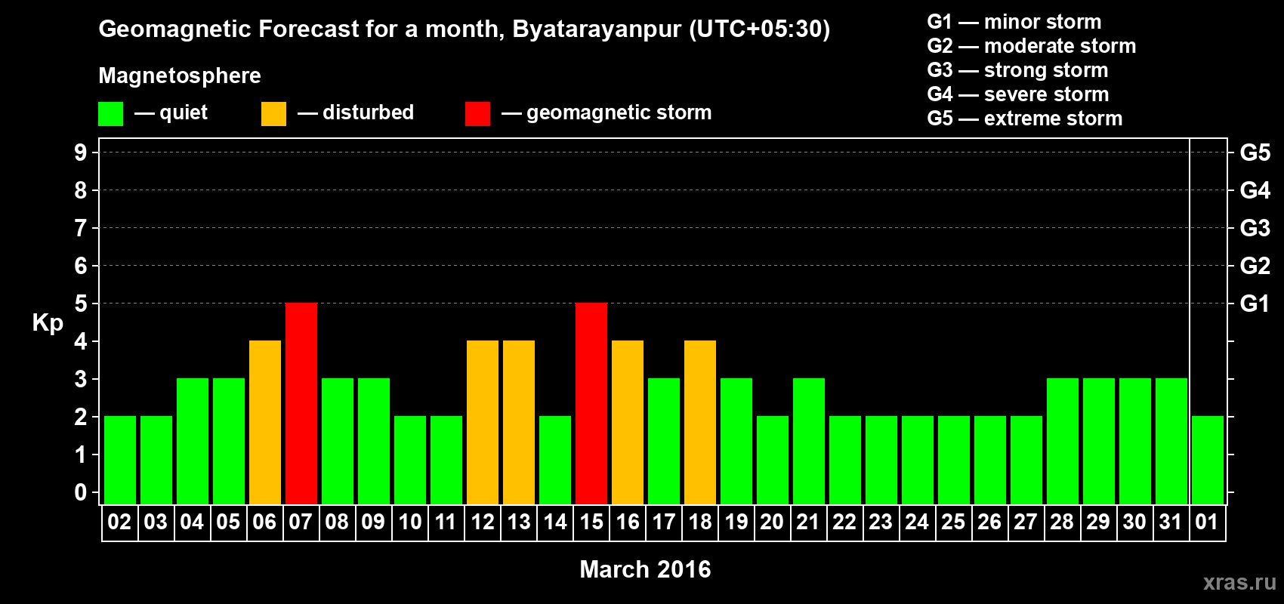Click the green bar for day 04
Image resolution: width=1284 pixels, height=604 pixels.
click(x=193, y=442)
